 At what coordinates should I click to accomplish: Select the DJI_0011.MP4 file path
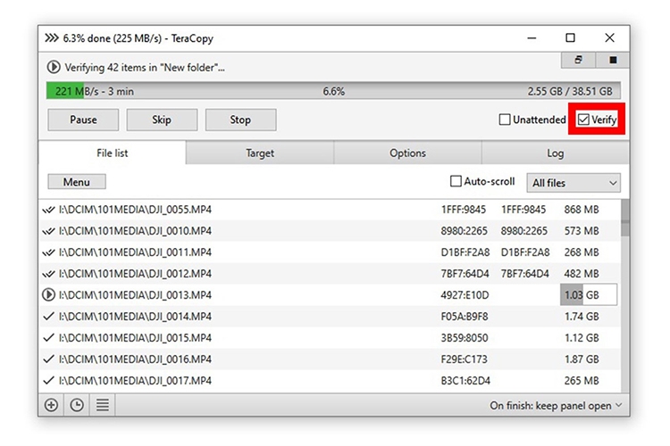pyautogui.click(x=135, y=252)
